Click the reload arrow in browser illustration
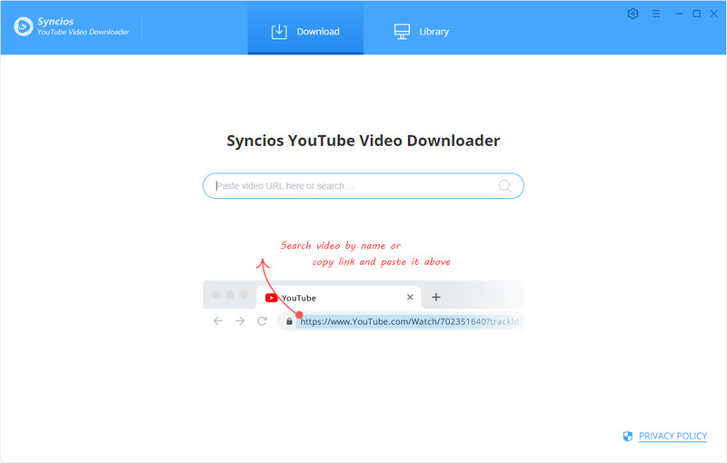The image size is (727, 463). tap(263, 320)
